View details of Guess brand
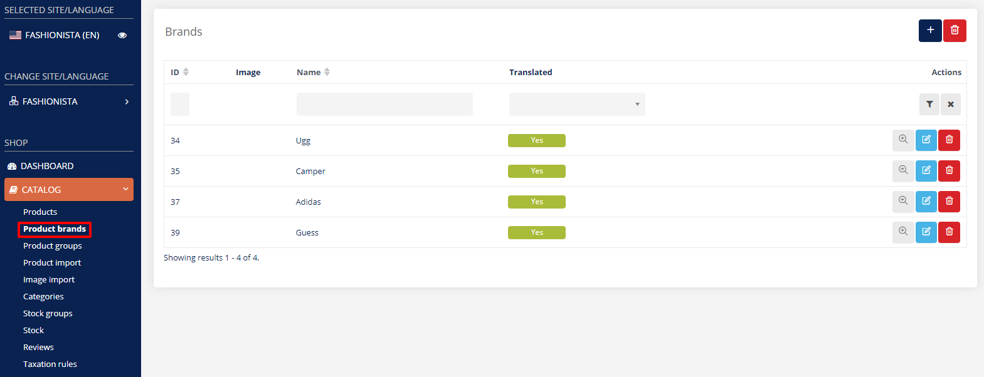 [903, 232]
